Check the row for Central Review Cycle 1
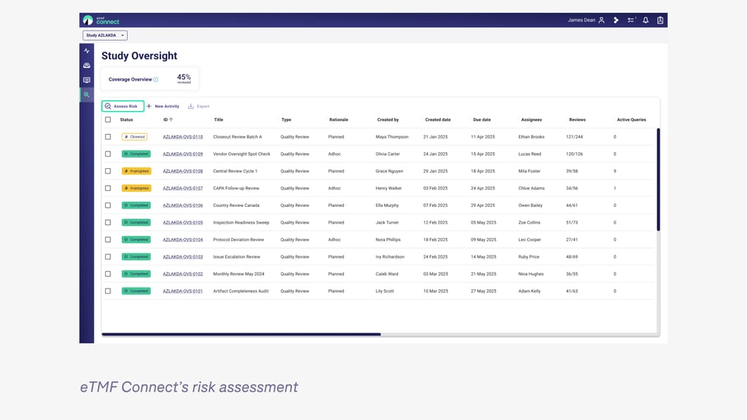The image size is (747, 420). tap(108, 171)
